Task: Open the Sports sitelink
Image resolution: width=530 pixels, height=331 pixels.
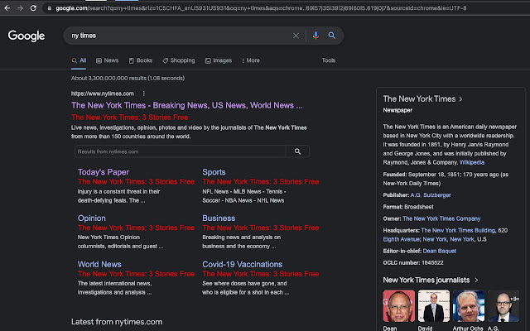Action: 214,172
